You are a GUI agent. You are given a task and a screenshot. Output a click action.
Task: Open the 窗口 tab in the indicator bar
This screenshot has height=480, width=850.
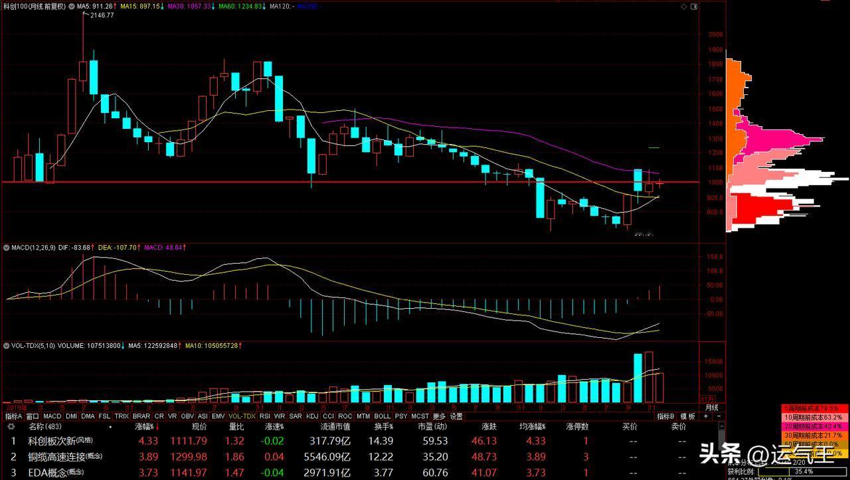(33, 416)
